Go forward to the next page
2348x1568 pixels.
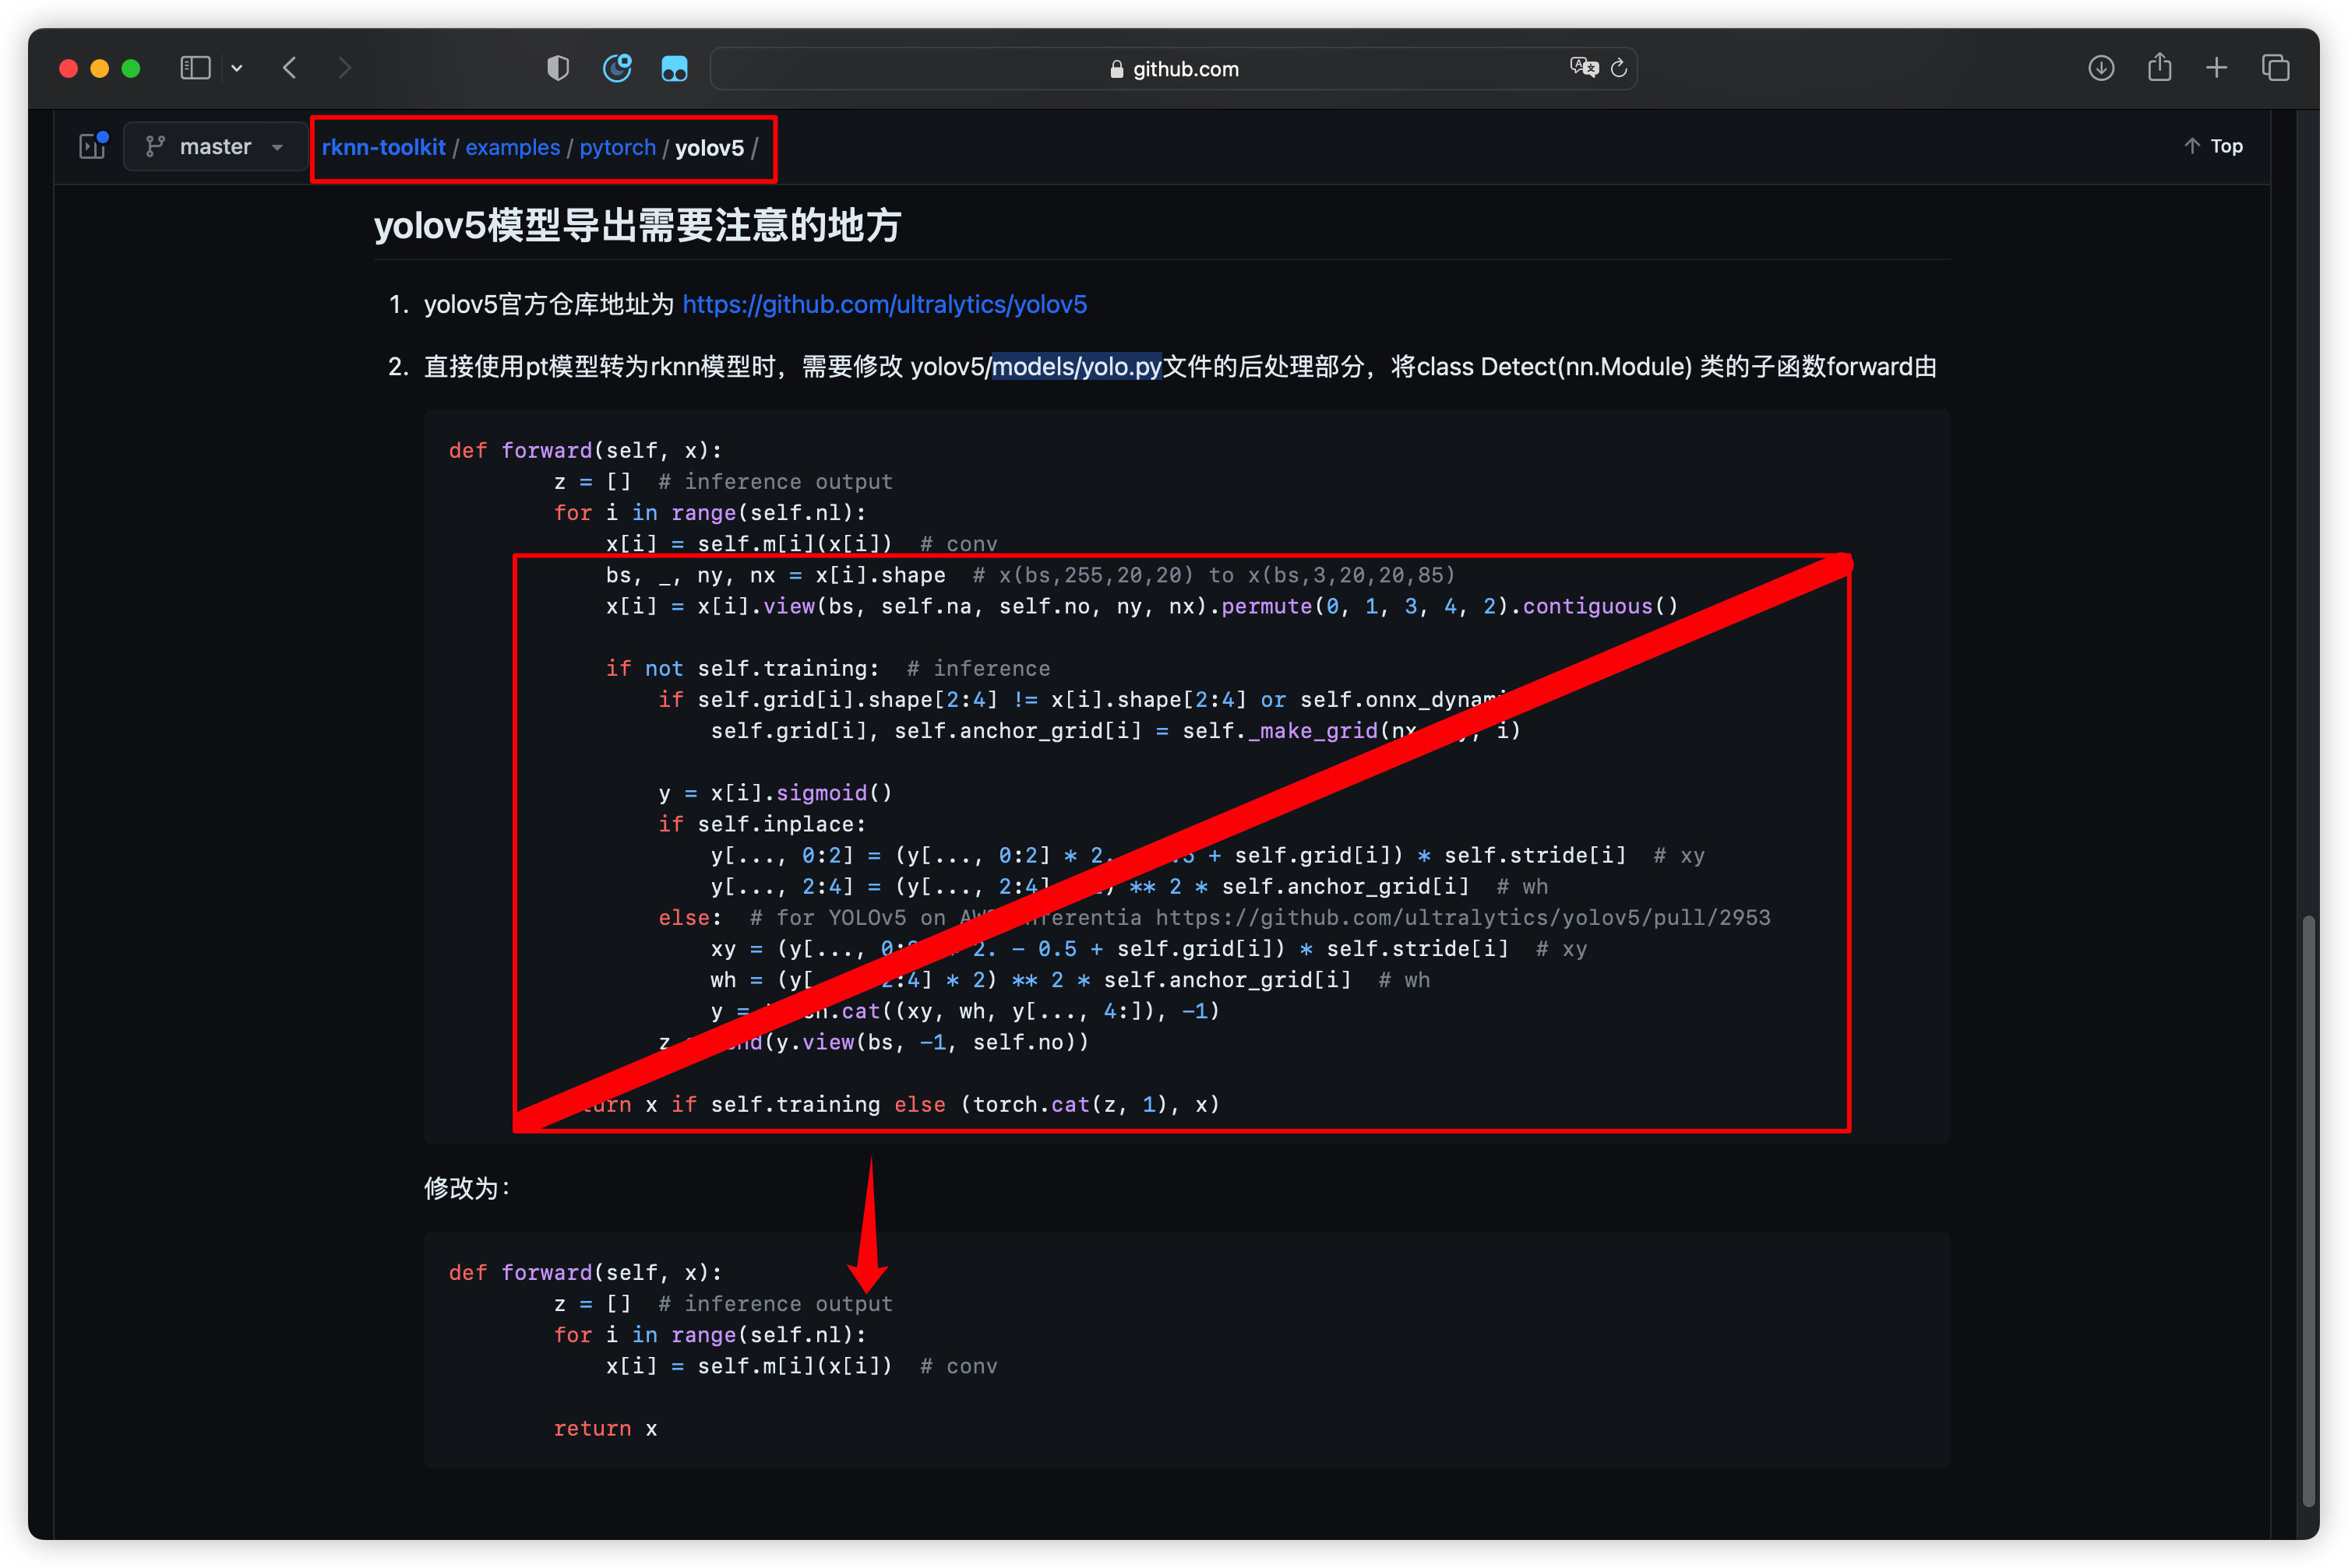(x=345, y=68)
